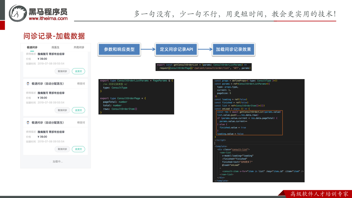Click the div class="consult-list" code line
This screenshot has height=198, width=352.
[233, 150]
